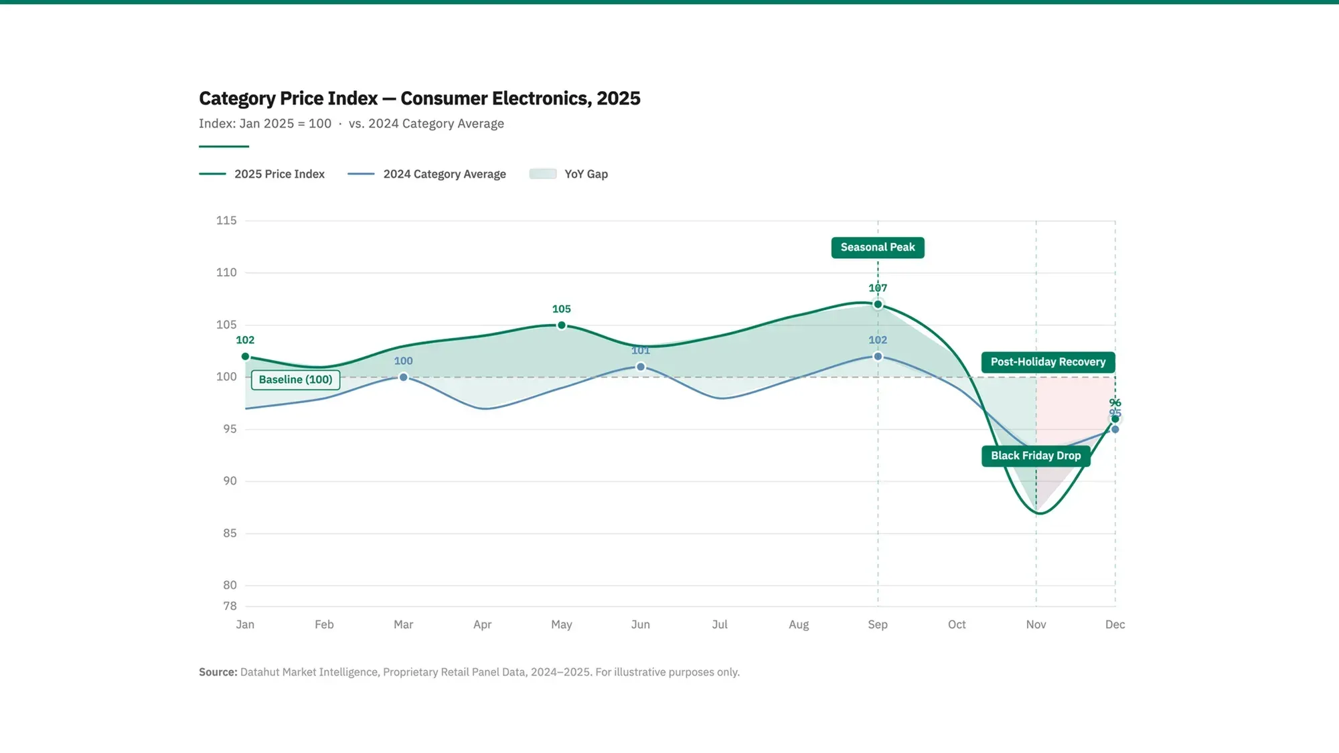The width and height of the screenshot is (1339, 753).
Task: Select the 2024 December data point at 95
Action: (1115, 430)
